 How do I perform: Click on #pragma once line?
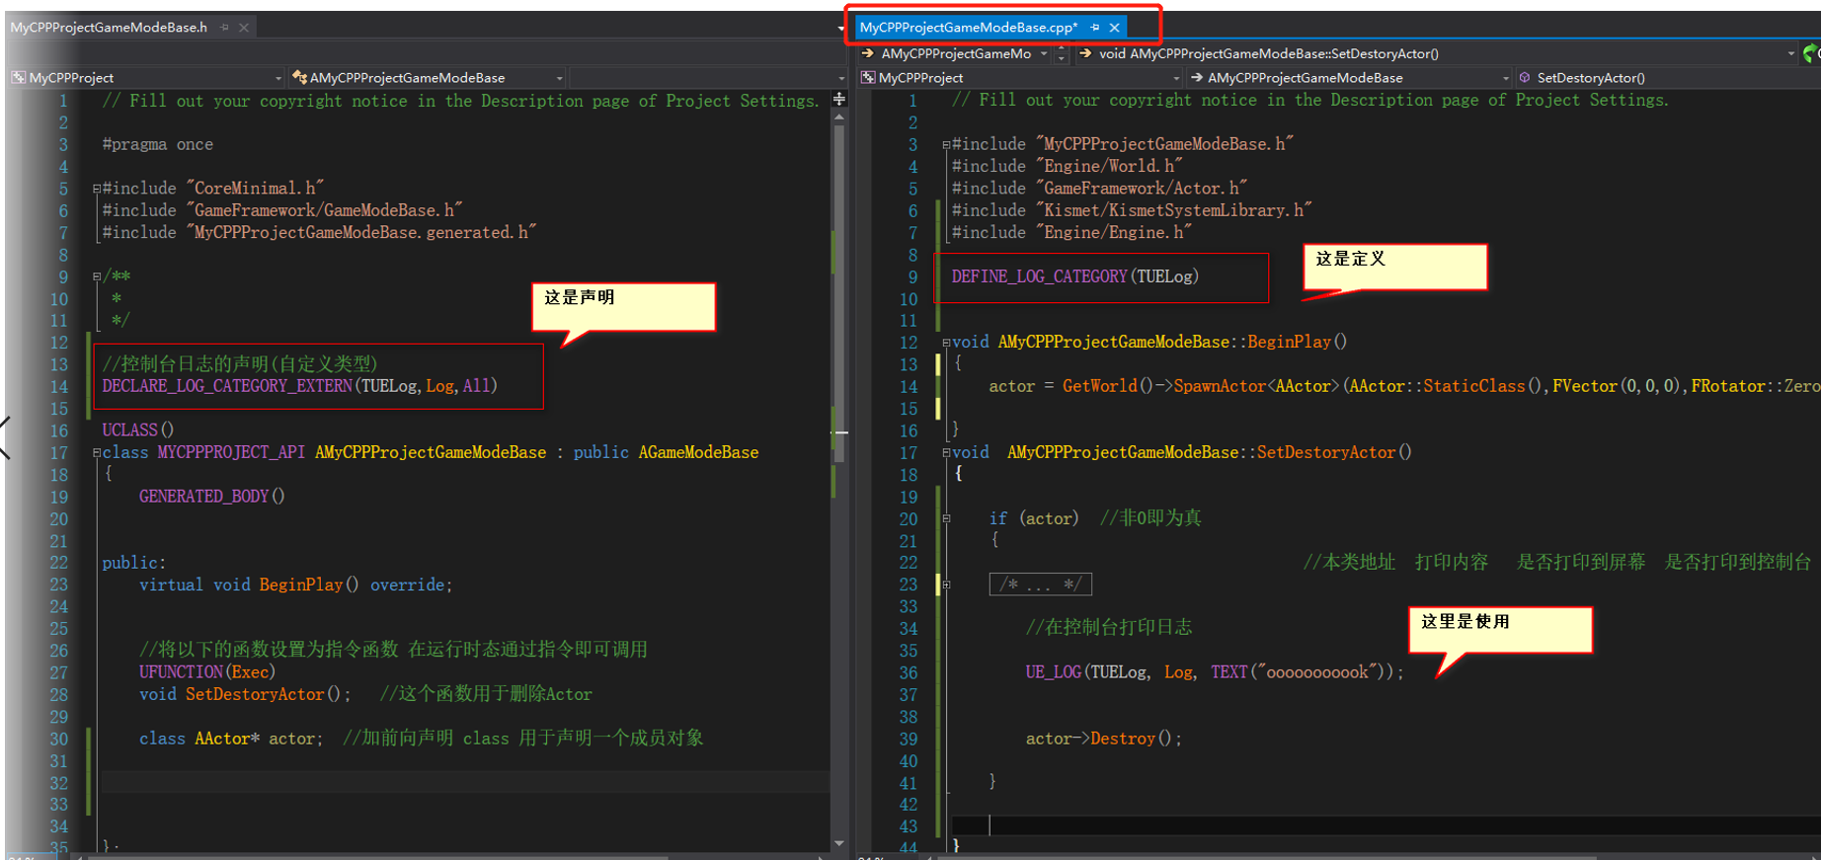point(157,144)
